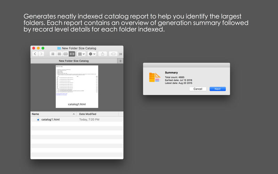This screenshot has width=278, height=174.
Task: Click the Summary heading in dialog
Action: [171, 73]
